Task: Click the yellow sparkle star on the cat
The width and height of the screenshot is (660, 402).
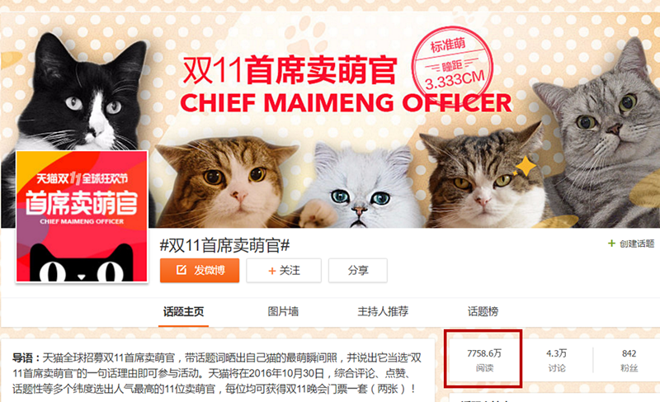Action: pos(526,166)
